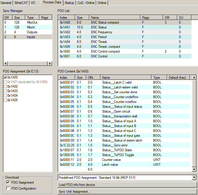198x195 pixels.
Task: Click the PDO List SU column header
Action: (x=184, y=17)
